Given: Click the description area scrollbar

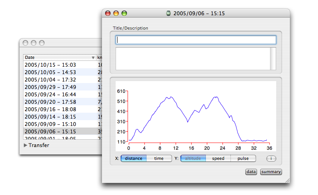Looking at the screenshot, I should pos(273,58).
